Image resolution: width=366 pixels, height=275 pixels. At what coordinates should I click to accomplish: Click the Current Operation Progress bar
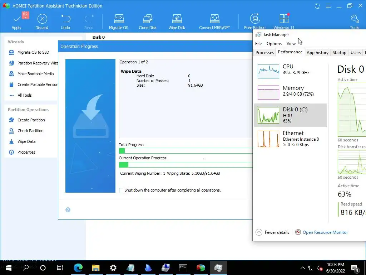pyautogui.click(x=186, y=165)
